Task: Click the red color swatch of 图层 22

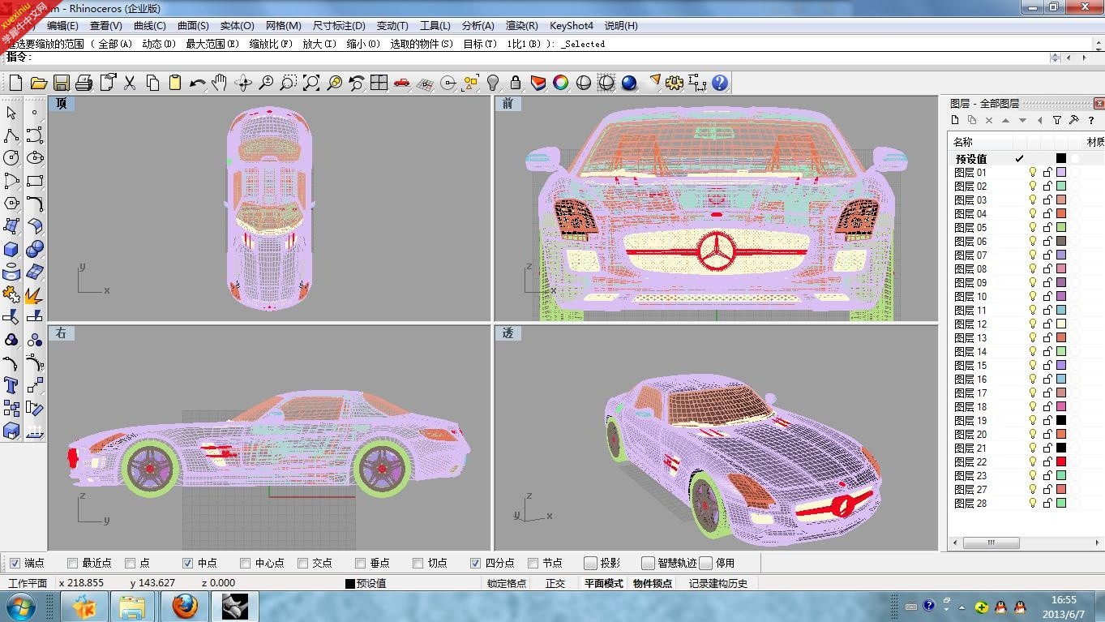Action: point(1061,462)
